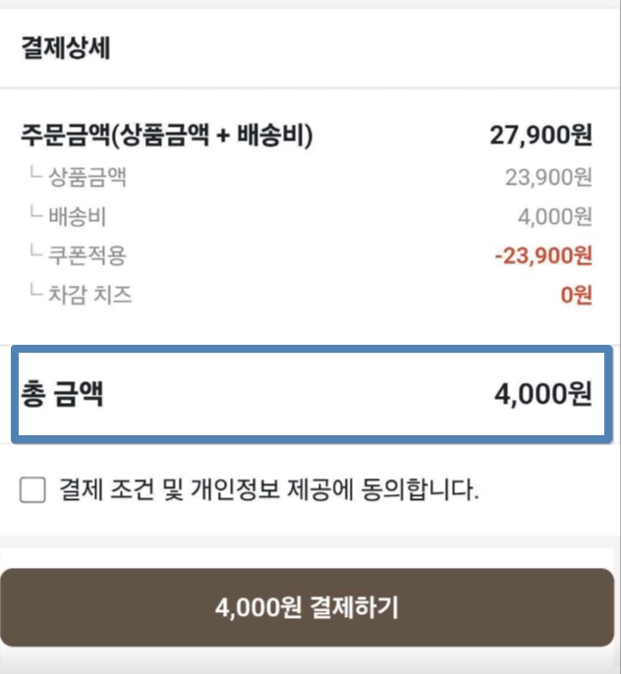Check the payment terms agreement checkbox

pos(32,490)
